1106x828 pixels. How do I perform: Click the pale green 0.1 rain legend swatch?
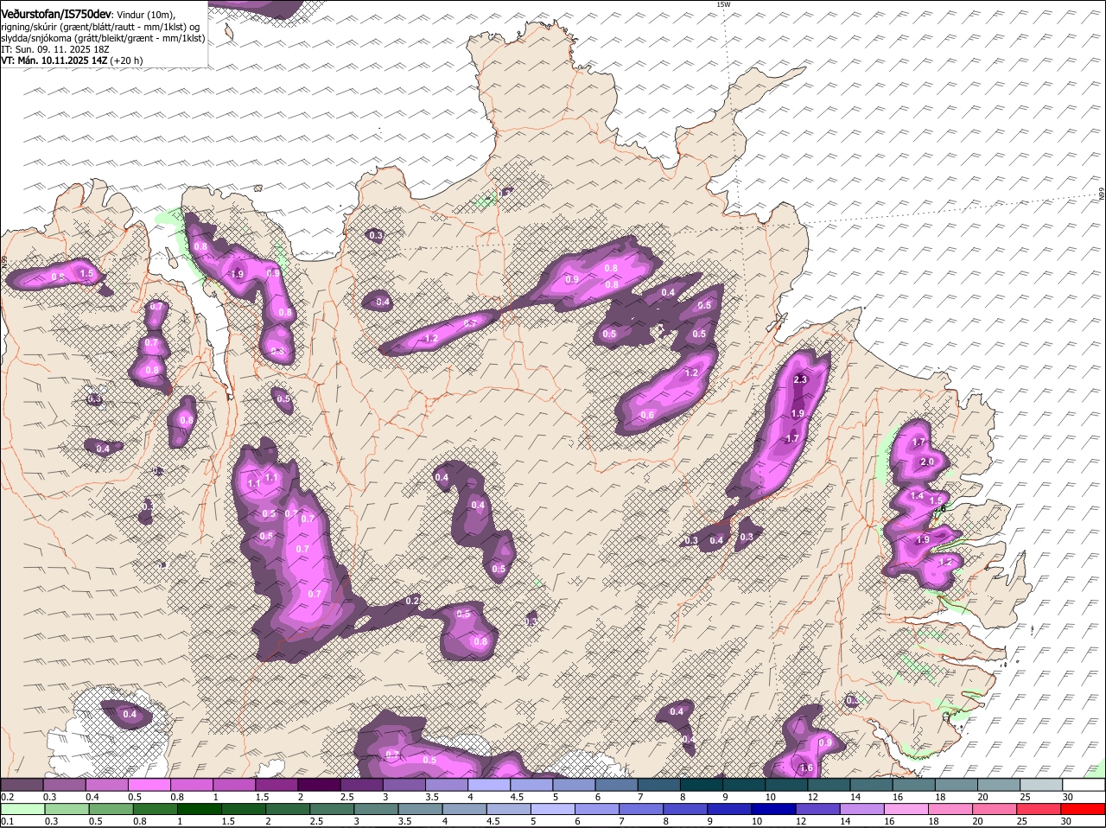point(22,810)
